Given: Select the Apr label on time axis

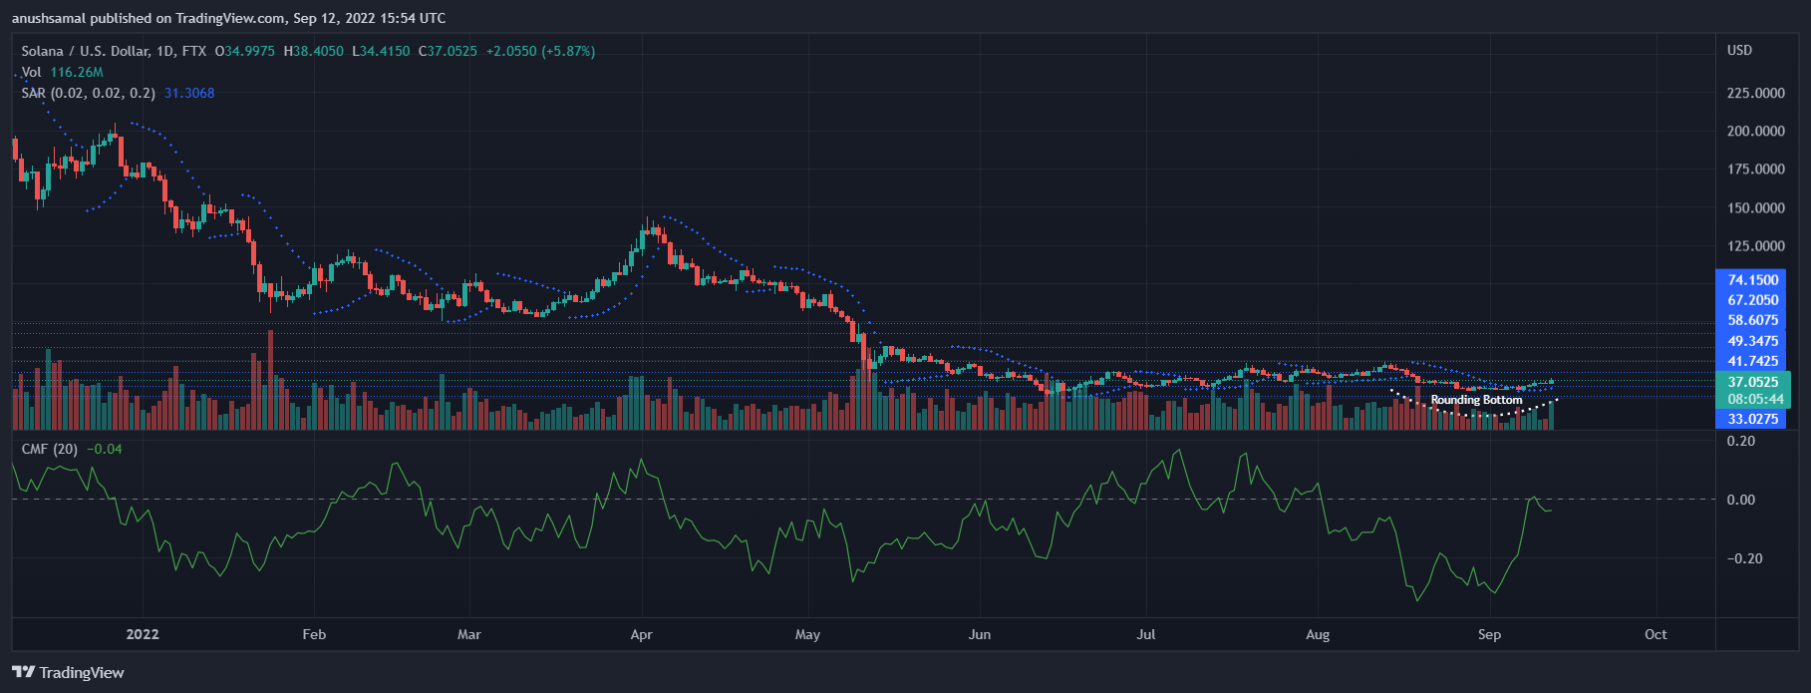Looking at the screenshot, I should tap(641, 634).
